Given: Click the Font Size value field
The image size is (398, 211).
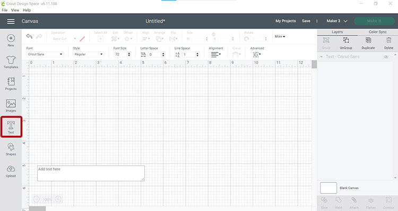Looking at the screenshot, I should click(120, 54).
